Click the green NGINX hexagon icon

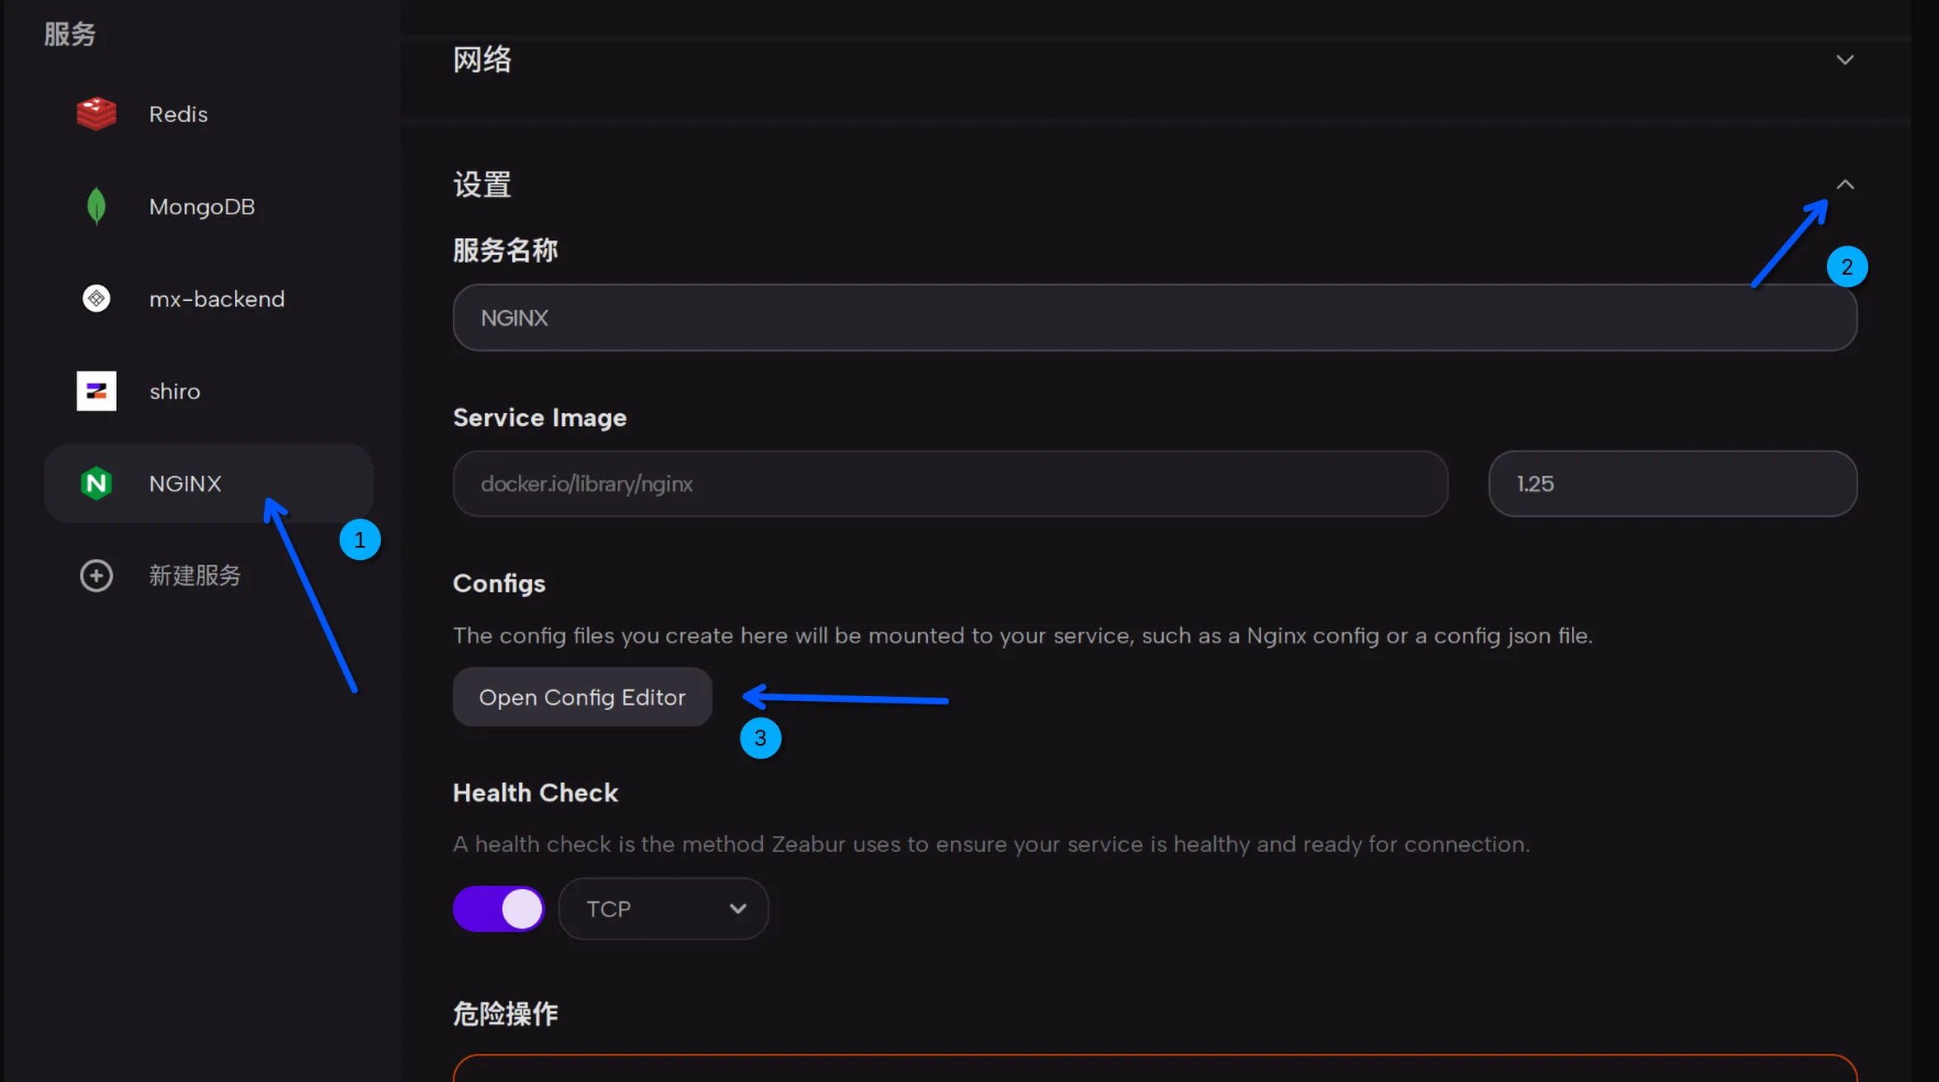[x=96, y=483]
